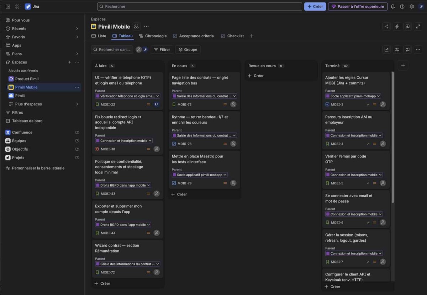Click the top Rechercher search field
This screenshot has height=295, width=427.
pos(200,6)
